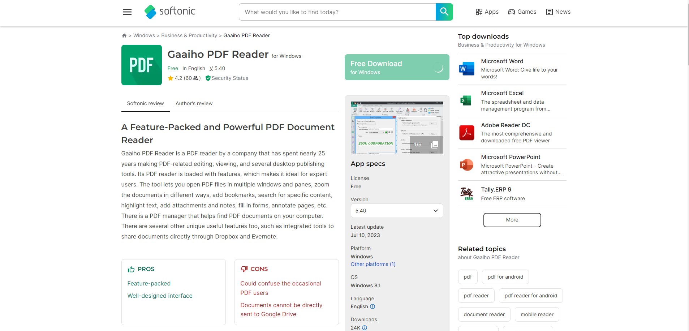Open the Tally.ERP 9 title link
This screenshot has height=331, width=689.
pyautogui.click(x=496, y=190)
